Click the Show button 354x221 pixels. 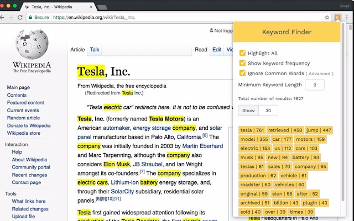(x=248, y=110)
